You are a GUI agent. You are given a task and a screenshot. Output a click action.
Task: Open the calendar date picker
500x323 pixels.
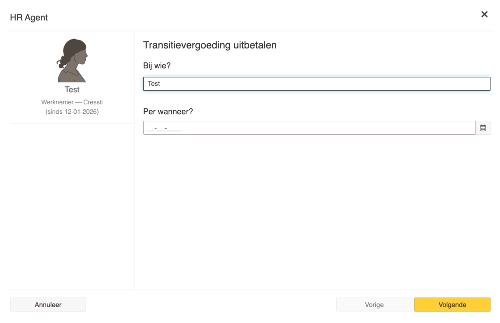[x=483, y=128]
